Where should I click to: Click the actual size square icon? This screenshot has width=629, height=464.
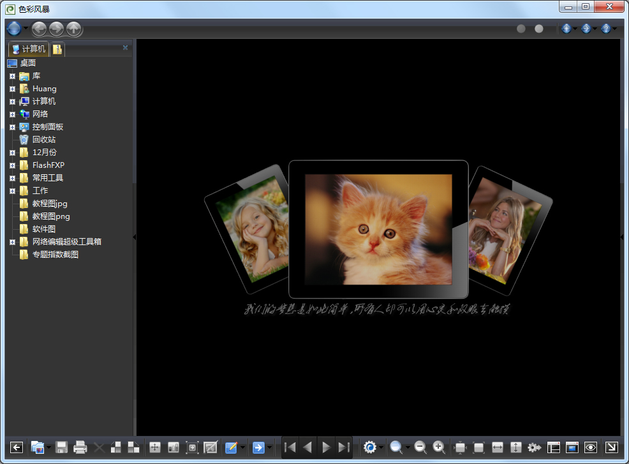point(478,447)
